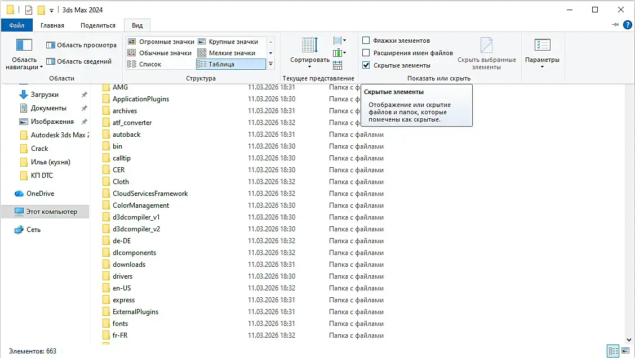Open Изображения in quick access
The height and width of the screenshot is (358, 635).
tap(47, 122)
